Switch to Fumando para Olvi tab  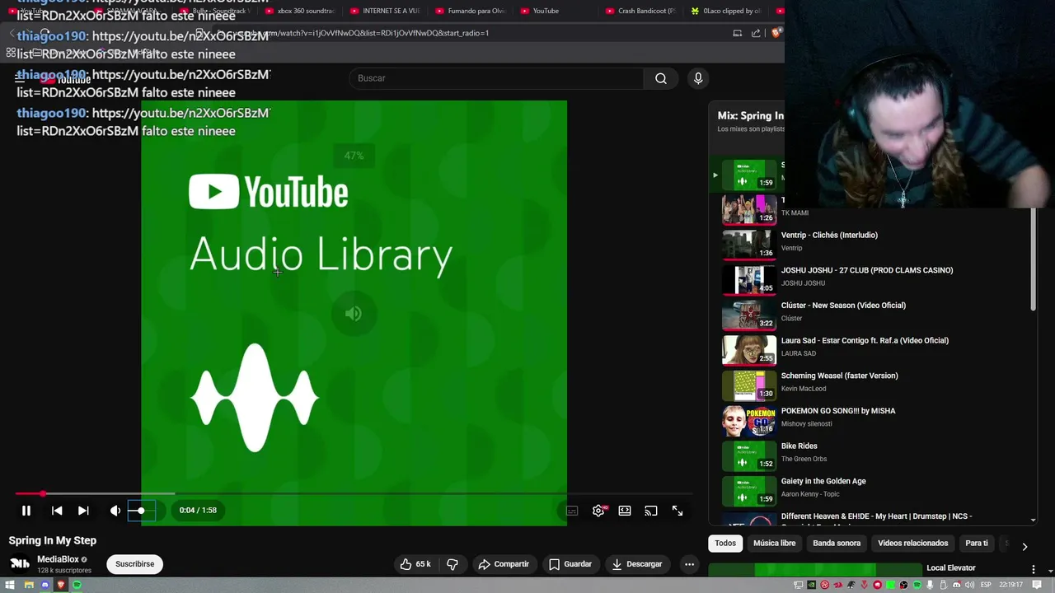pyautogui.click(x=471, y=11)
